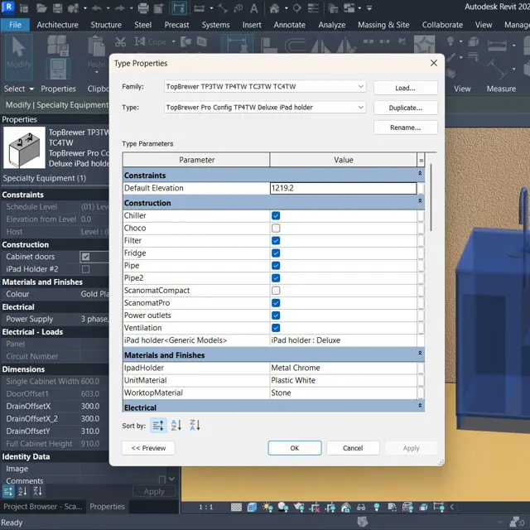
Task: Sort type parameters ascending A to Z
Action: 176,425
